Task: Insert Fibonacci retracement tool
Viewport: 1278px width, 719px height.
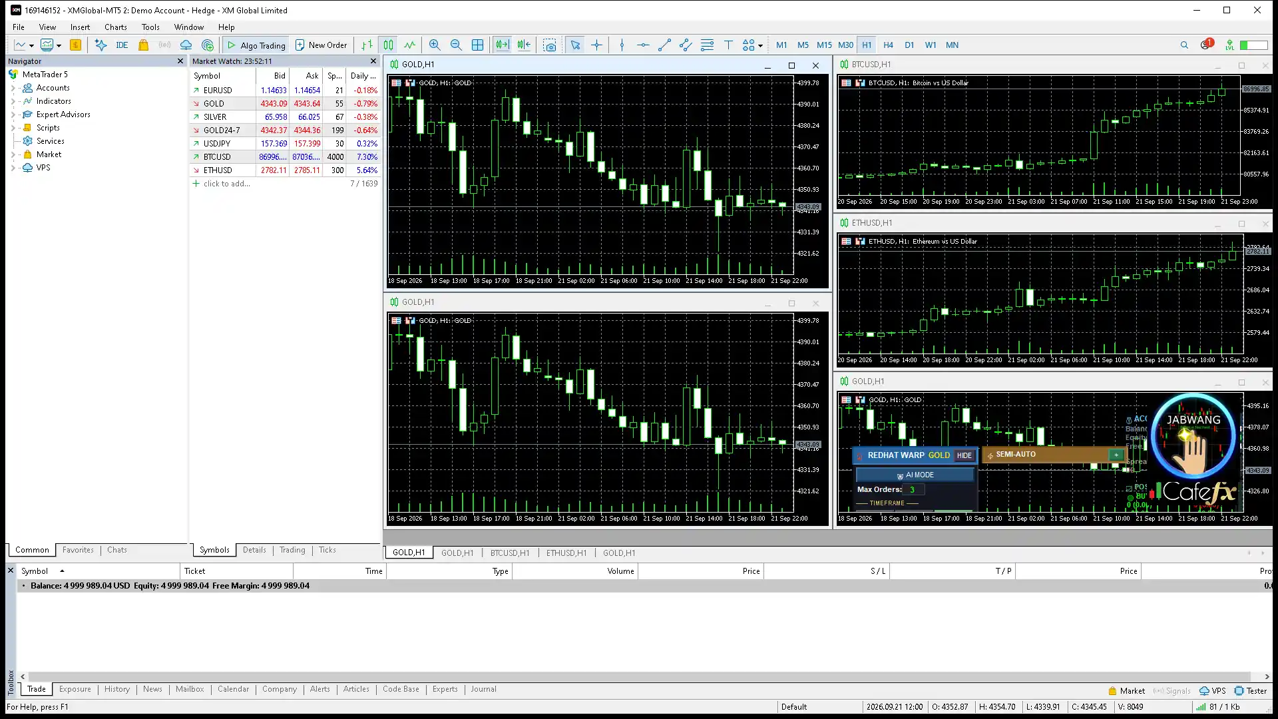Action: 707,45
